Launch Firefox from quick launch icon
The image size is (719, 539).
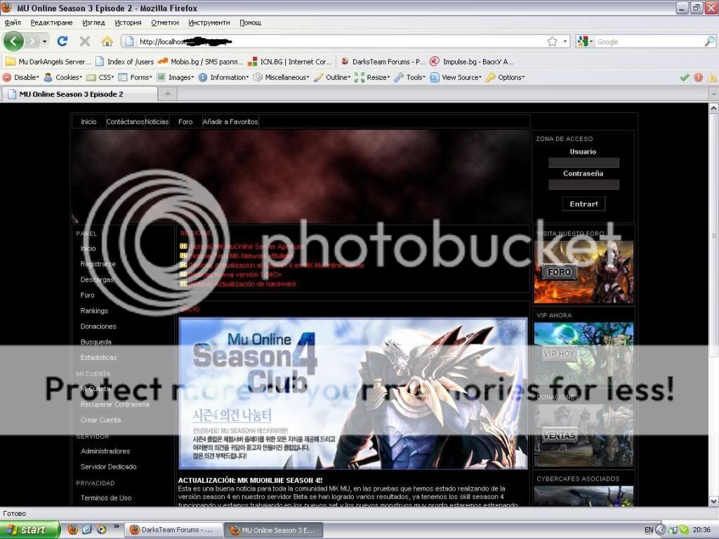point(72,530)
